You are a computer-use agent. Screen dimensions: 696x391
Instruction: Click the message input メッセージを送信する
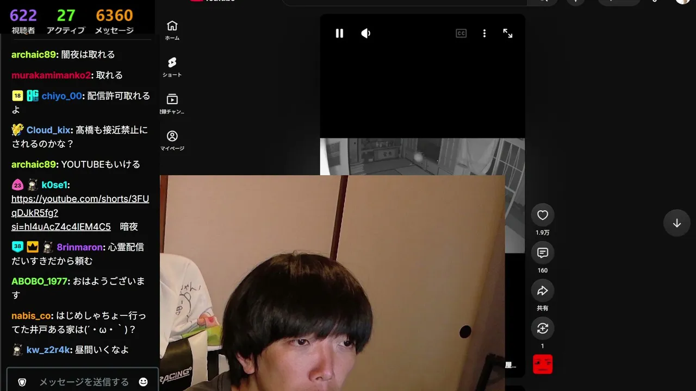[x=84, y=382]
